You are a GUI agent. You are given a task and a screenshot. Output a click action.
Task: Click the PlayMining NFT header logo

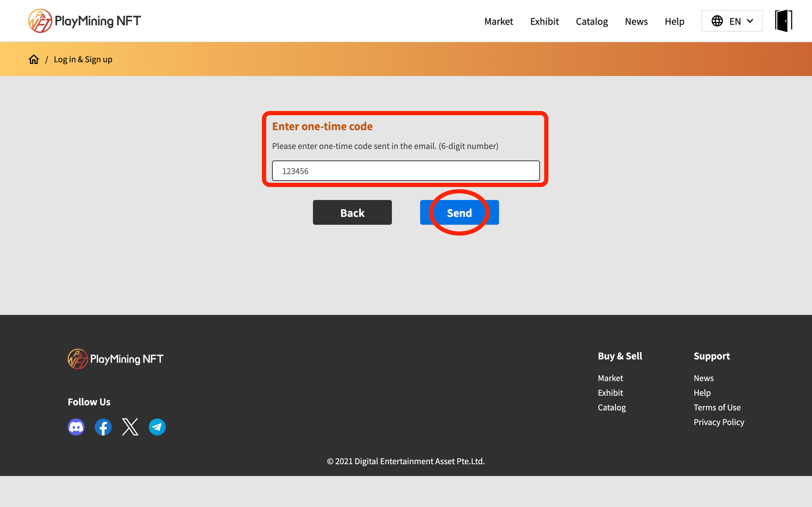pos(84,21)
